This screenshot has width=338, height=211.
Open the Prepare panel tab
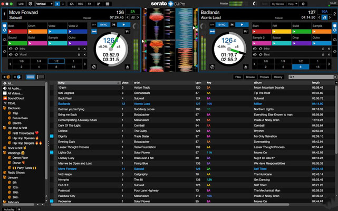263,77
